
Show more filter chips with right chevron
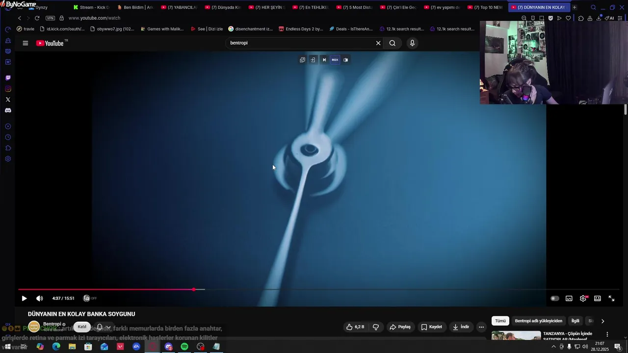point(602,321)
